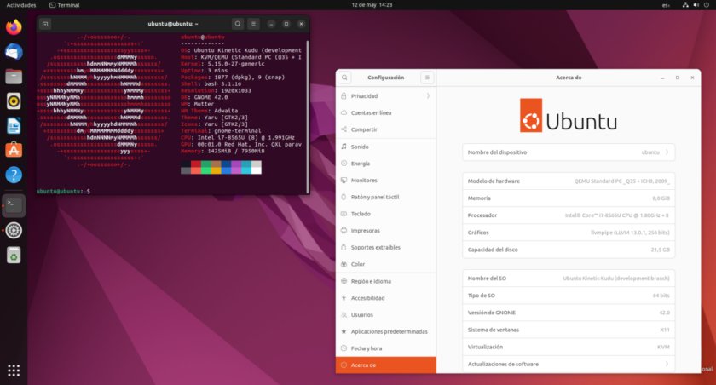Open Aplicaciones predeterminadas settings panel
This screenshot has width=716, height=385.
pyautogui.click(x=386, y=331)
